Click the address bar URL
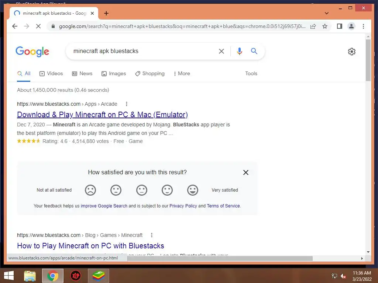The height and width of the screenshot is (283, 378). (x=182, y=26)
